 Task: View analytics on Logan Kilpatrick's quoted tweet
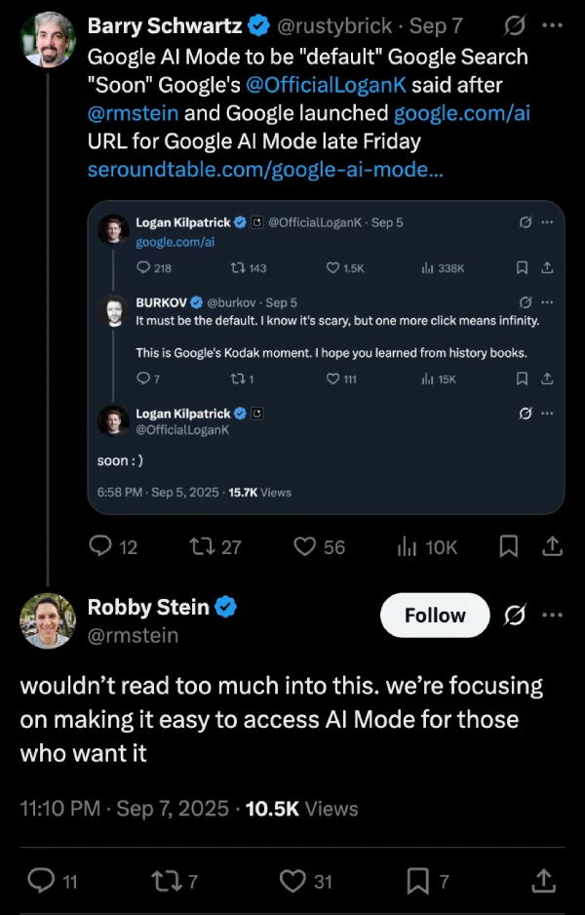[x=427, y=267]
